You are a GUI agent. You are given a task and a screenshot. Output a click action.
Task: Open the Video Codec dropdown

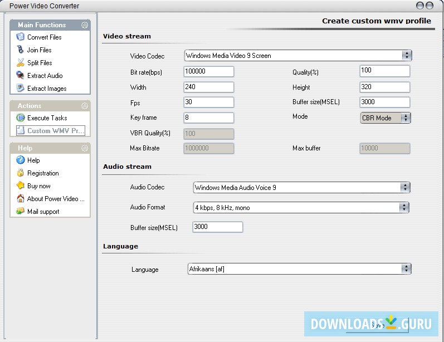pos(407,55)
